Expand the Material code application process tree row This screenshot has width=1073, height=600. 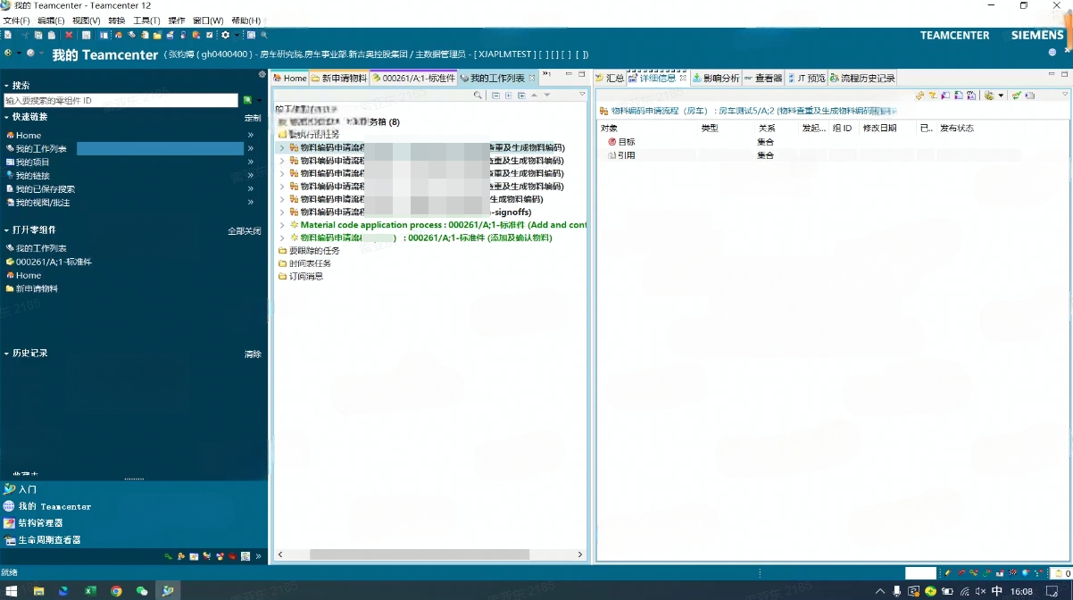click(282, 225)
